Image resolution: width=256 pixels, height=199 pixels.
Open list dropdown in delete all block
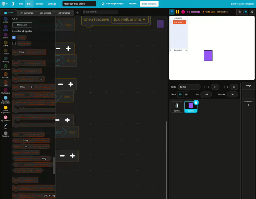(32, 71)
